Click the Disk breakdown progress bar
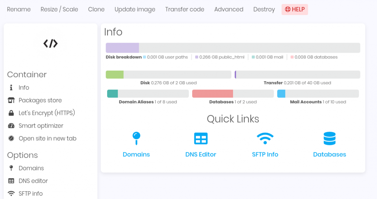The width and height of the screenshot is (377, 199). click(x=233, y=48)
